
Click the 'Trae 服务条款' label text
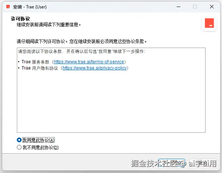click(x=35, y=62)
